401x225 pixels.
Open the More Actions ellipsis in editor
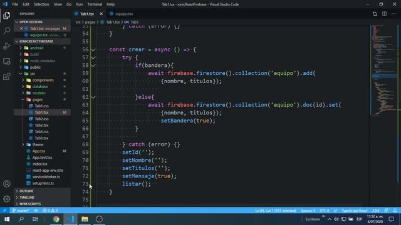pyautogui.click(x=393, y=14)
